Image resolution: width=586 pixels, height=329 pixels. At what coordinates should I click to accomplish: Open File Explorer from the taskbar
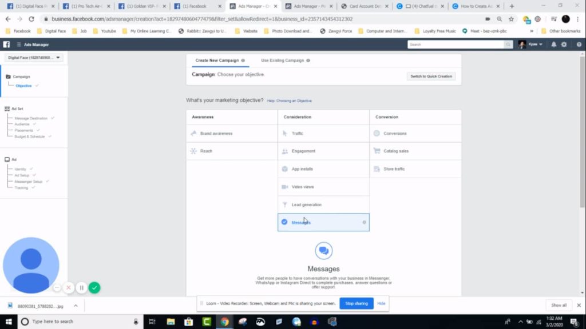[171, 322]
